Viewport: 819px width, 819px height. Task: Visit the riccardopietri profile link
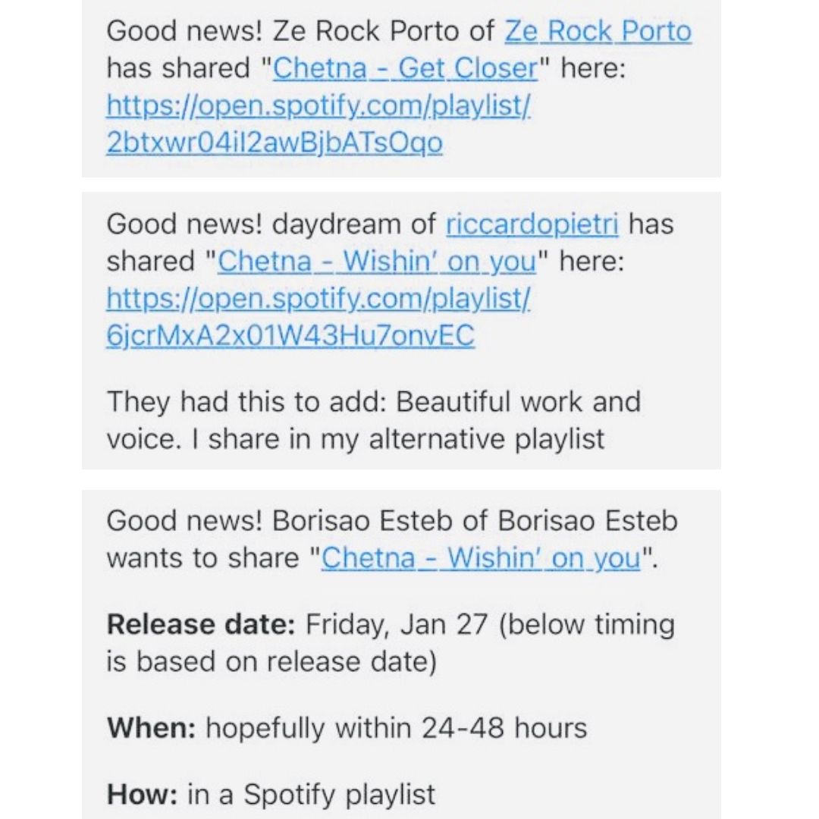[532, 224]
